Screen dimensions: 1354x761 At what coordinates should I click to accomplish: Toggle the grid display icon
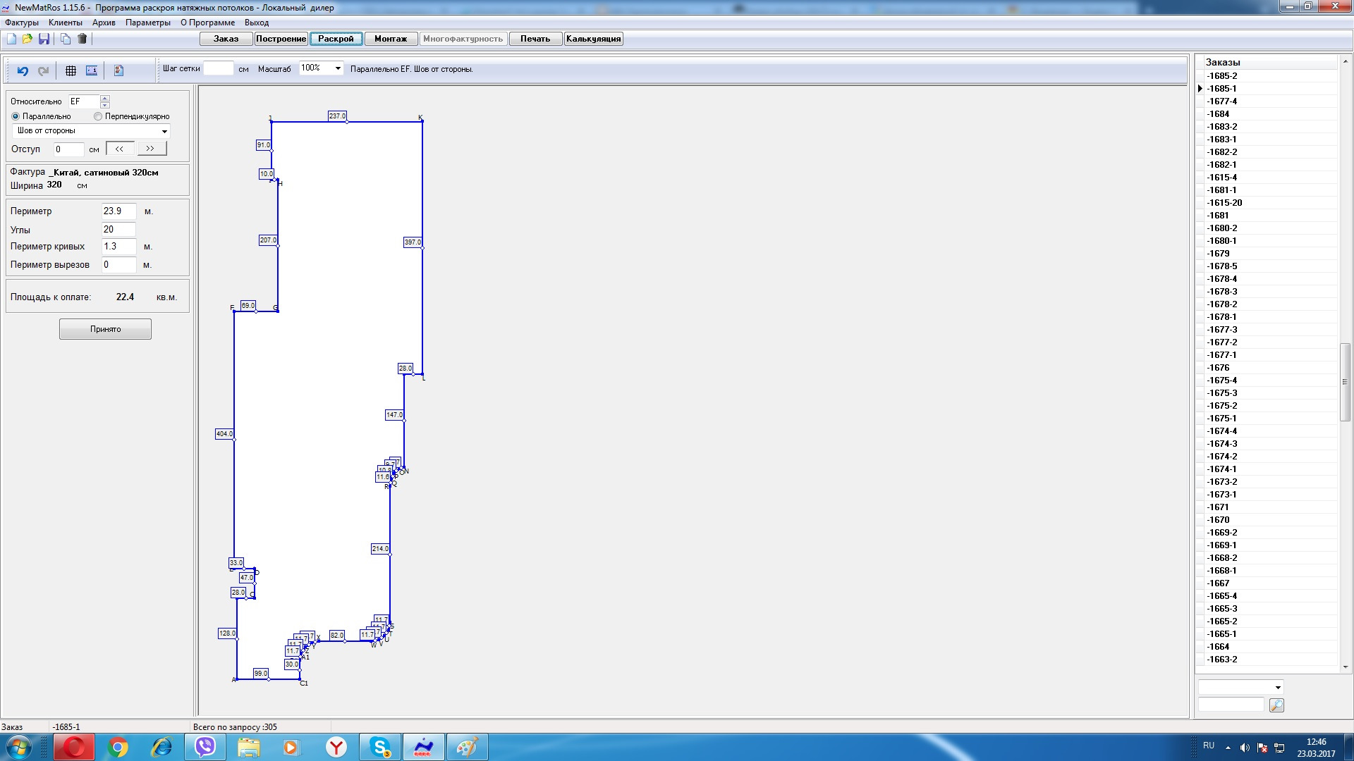[x=71, y=70]
